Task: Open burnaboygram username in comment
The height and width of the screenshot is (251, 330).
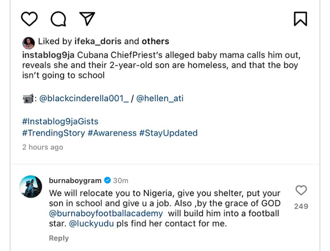Action: coord(75,180)
